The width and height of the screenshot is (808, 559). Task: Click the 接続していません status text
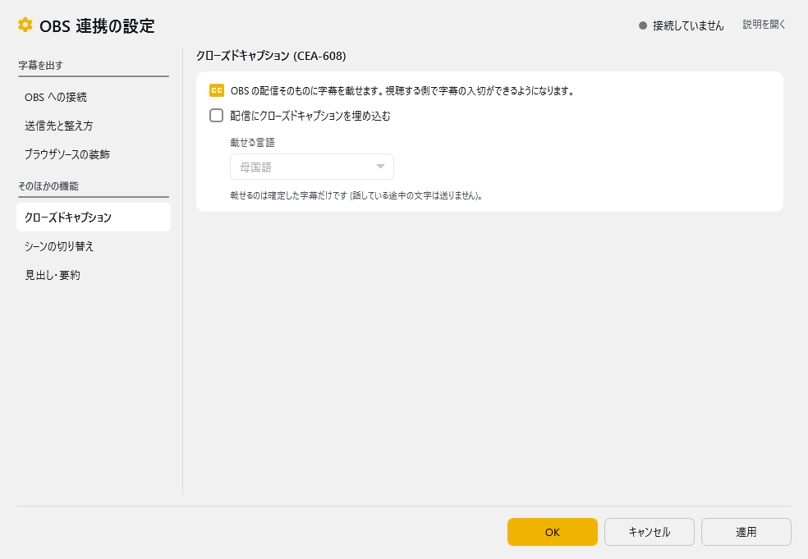click(x=688, y=25)
